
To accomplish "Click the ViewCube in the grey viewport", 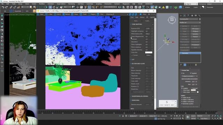I will (x=172, y=20).
